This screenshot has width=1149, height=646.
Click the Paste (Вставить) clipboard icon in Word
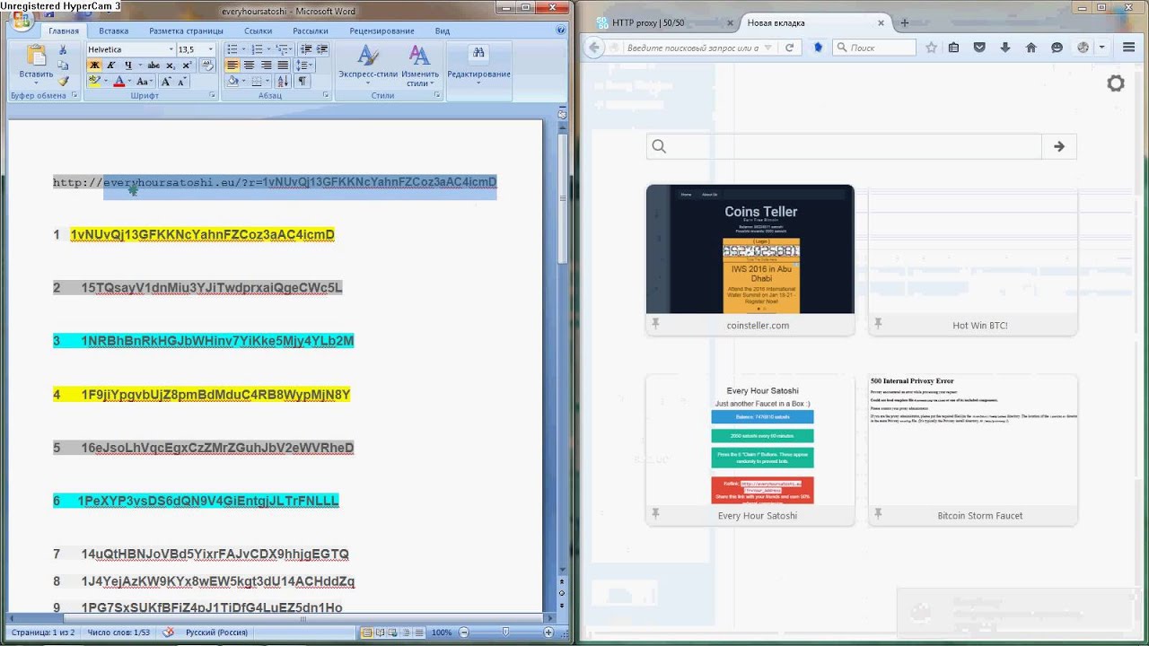(36, 57)
